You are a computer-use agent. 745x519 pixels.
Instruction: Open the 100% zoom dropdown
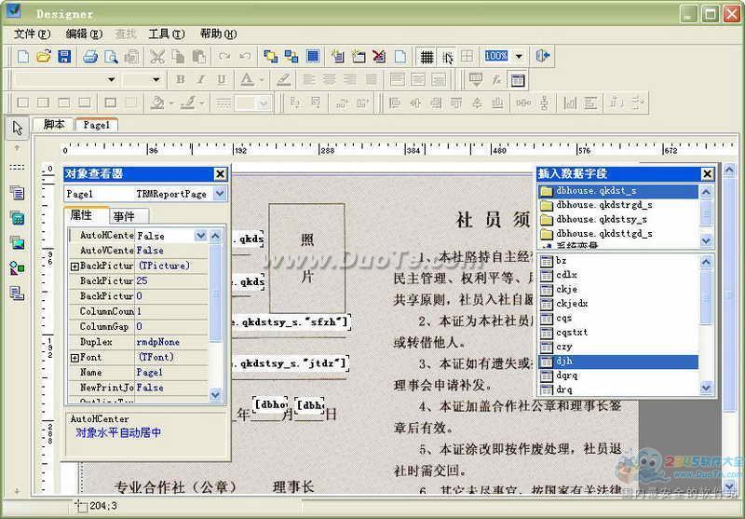[x=519, y=57]
